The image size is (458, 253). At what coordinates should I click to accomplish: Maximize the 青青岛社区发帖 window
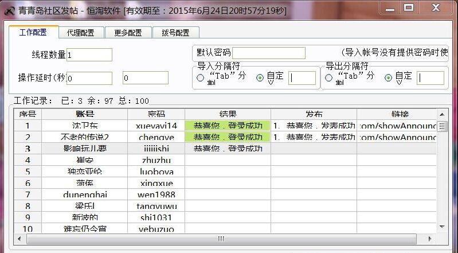coord(409,8)
